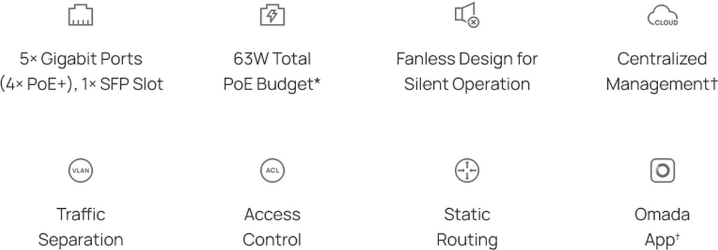Select the '5× Gigabit Ports' text
718x250 pixels.
pos(81,59)
